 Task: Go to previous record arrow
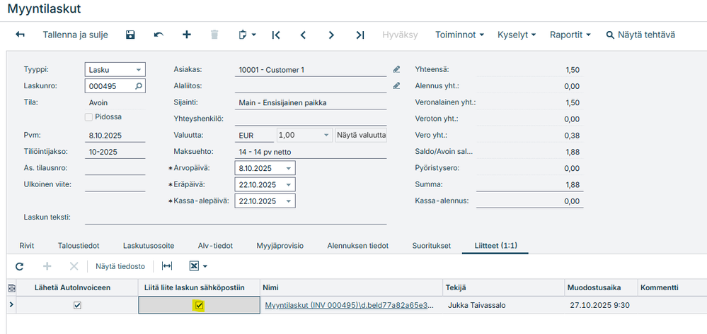click(x=304, y=35)
